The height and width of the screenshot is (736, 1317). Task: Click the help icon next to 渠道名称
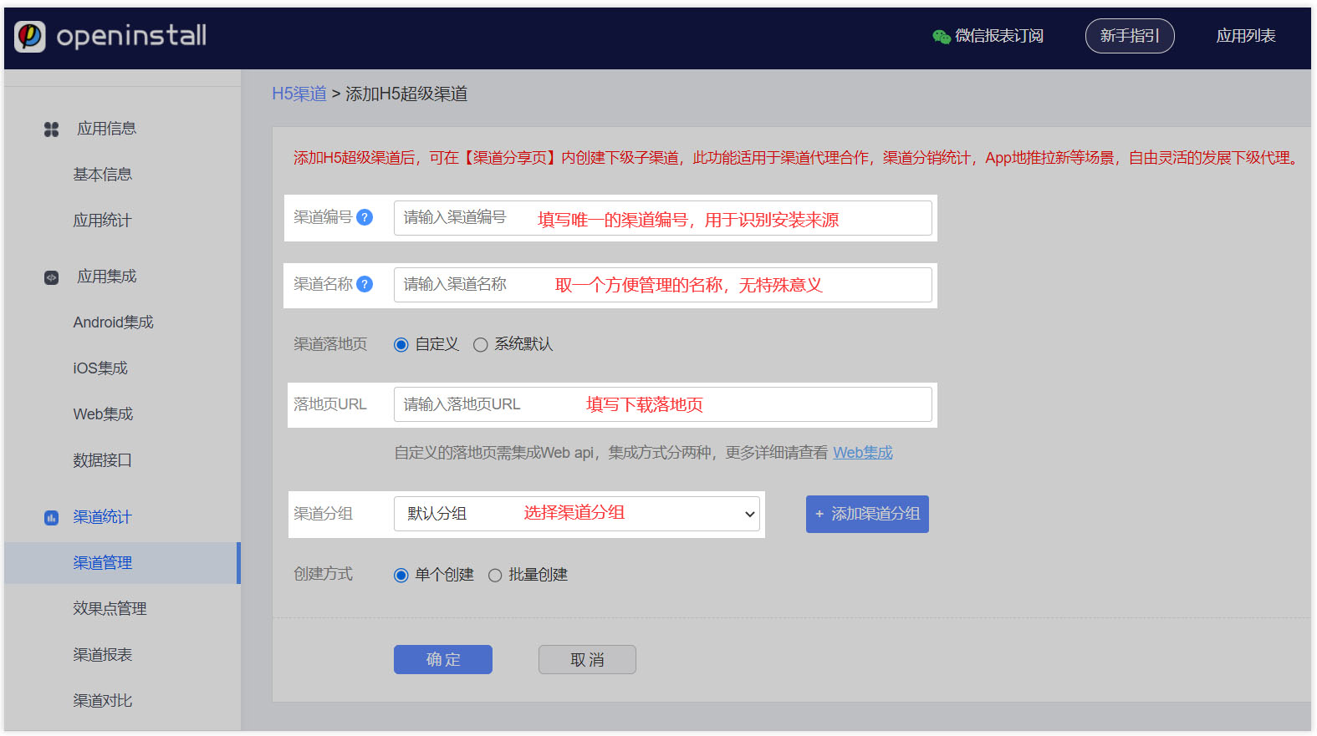coord(365,284)
